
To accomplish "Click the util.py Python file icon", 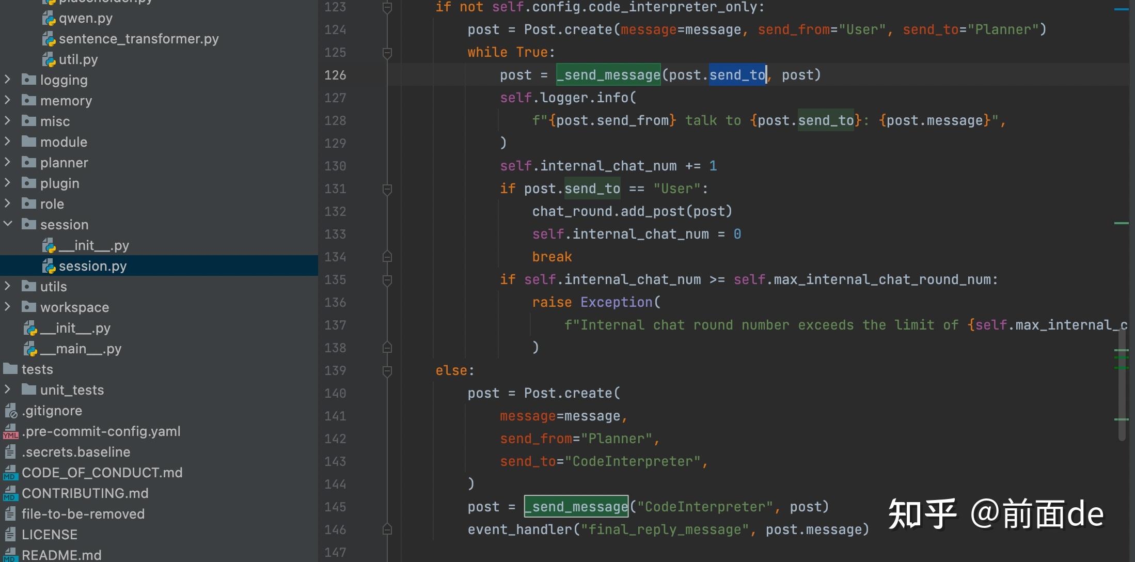I will pyautogui.click(x=49, y=60).
